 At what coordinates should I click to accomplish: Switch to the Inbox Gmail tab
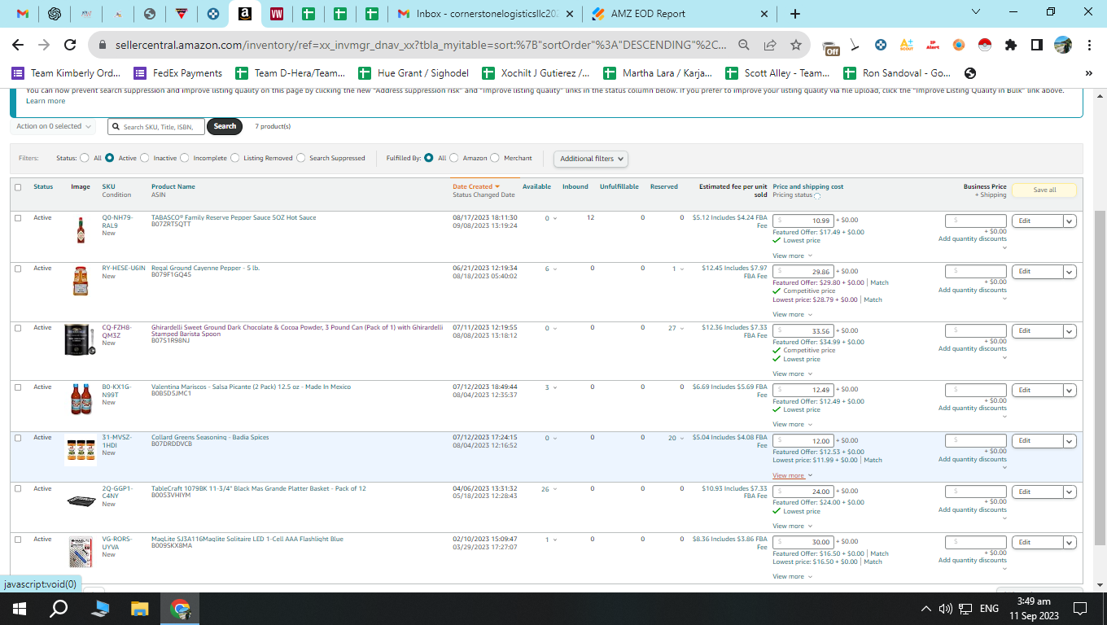pos(485,14)
